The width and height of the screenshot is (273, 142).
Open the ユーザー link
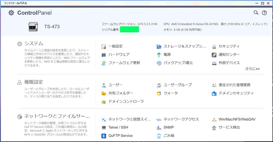tap(115, 85)
